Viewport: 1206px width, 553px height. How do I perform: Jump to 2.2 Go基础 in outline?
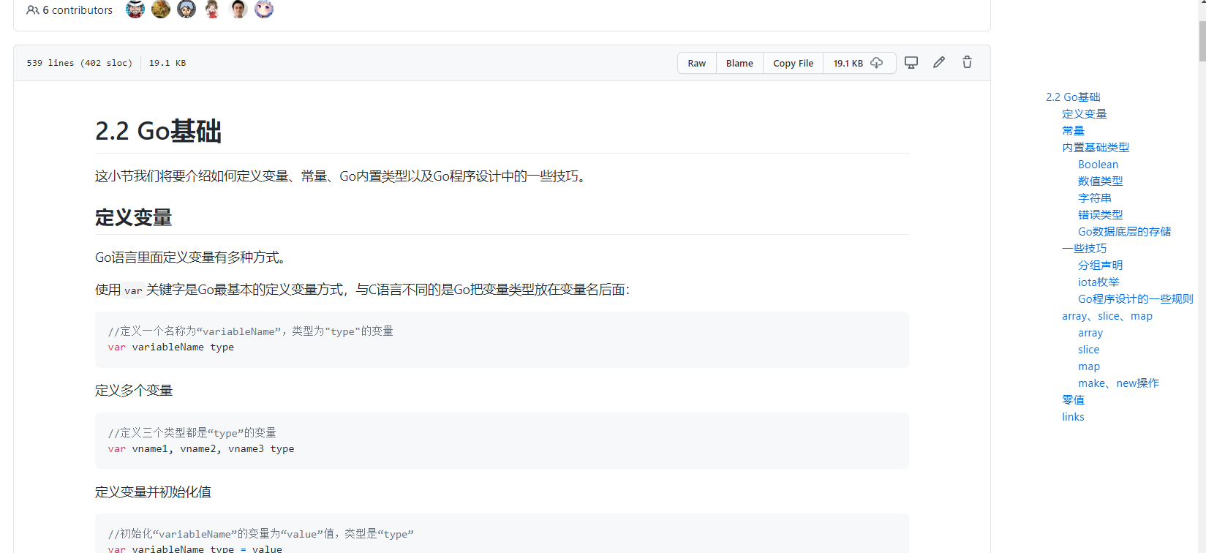(1073, 97)
